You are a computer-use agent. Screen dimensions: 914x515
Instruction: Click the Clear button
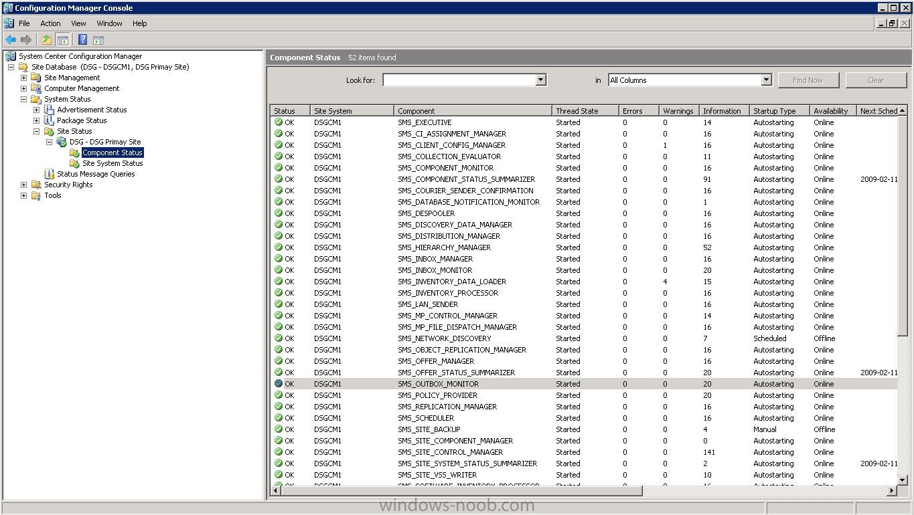point(876,80)
